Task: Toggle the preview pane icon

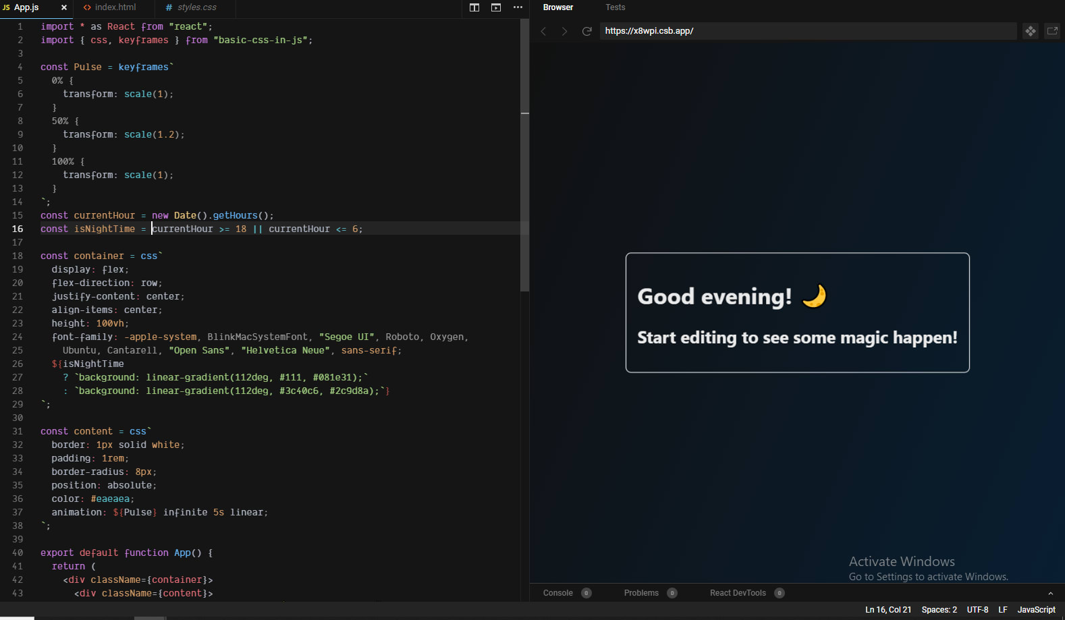Action: pyautogui.click(x=496, y=7)
